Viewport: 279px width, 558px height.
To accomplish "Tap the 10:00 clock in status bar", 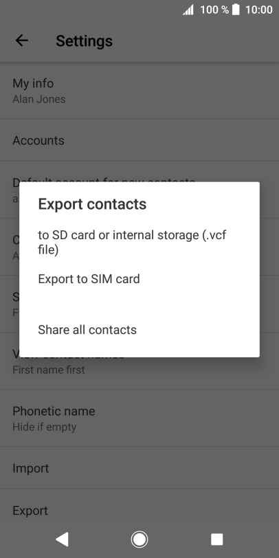I will pyautogui.click(x=258, y=10).
